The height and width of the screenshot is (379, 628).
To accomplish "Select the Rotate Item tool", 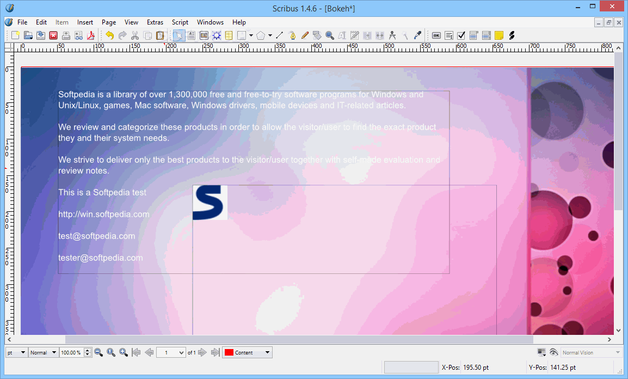I will tap(317, 35).
